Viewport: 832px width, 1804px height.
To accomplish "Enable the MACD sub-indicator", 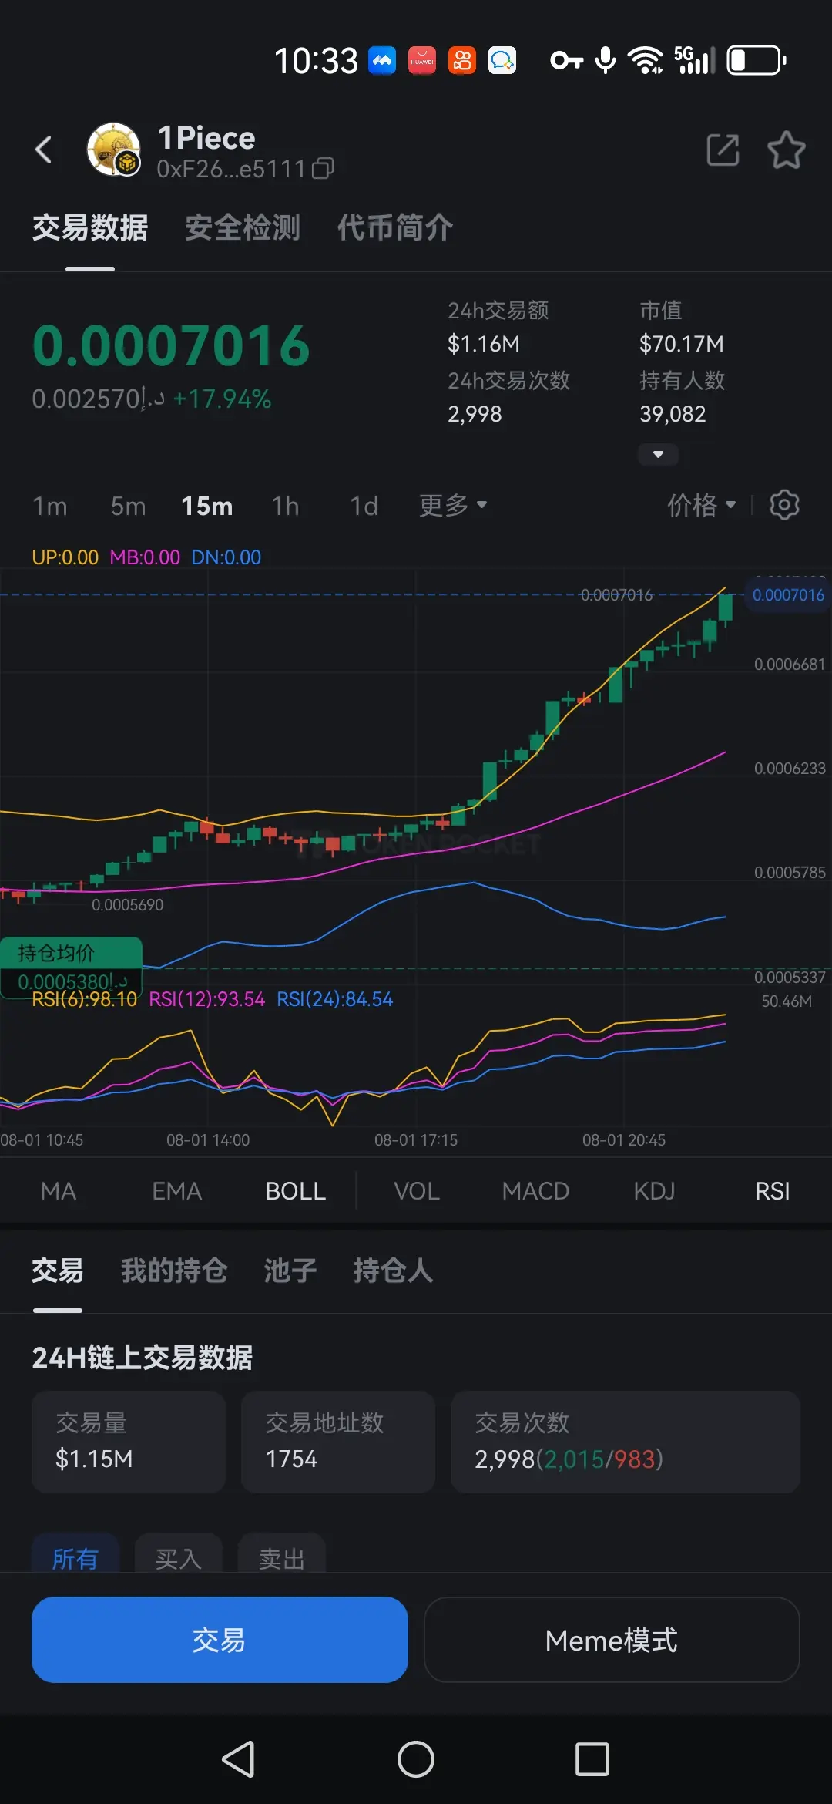I will 535,1191.
